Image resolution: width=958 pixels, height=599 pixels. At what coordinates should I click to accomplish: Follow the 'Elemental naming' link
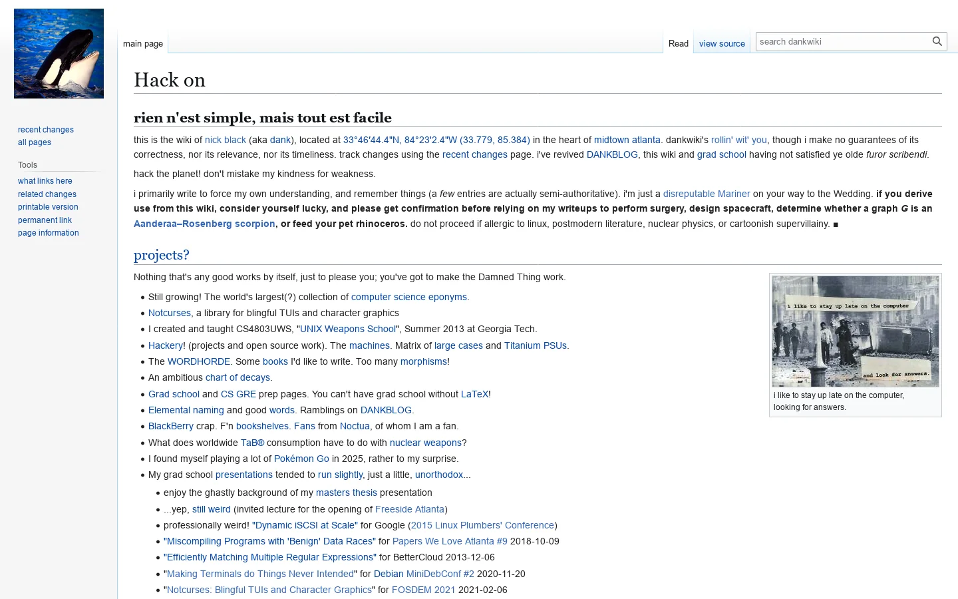tap(186, 410)
